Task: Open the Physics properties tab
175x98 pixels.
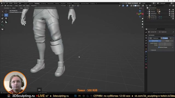Action: coord(146,57)
